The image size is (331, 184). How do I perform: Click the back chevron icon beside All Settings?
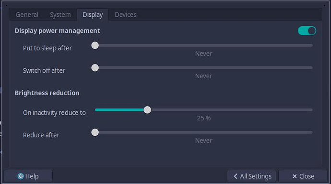pyautogui.click(x=236, y=176)
